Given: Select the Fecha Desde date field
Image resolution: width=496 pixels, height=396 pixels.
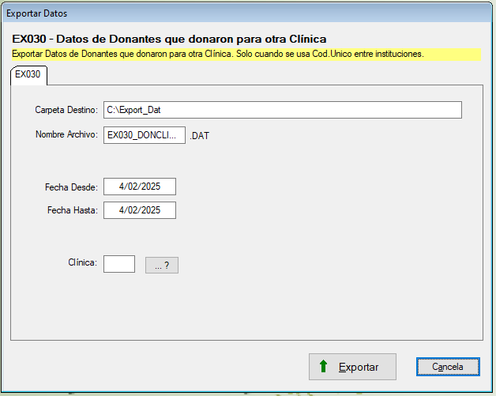Looking at the screenshot, I should 139,187.
